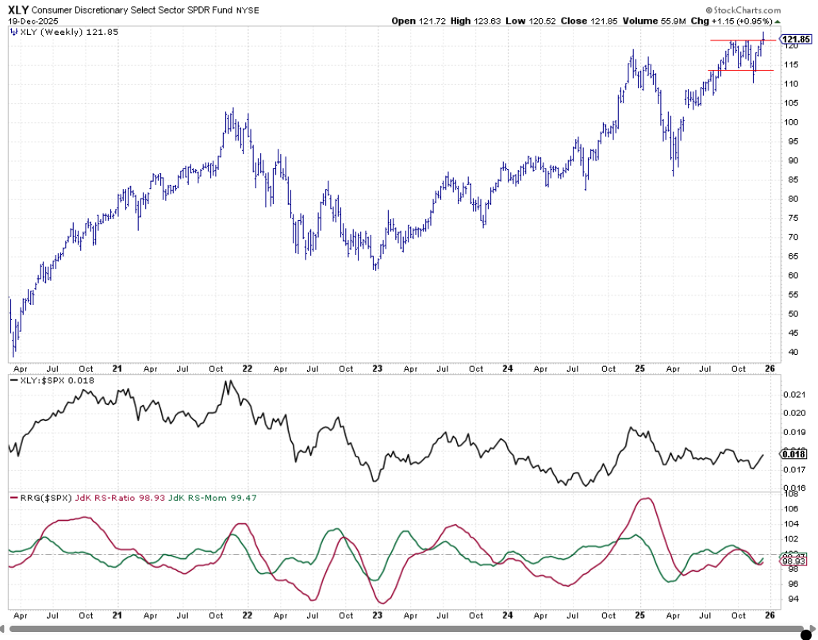
Task: Click the red line marker before RRG($SPX)
Action: (x=13, y=498)
